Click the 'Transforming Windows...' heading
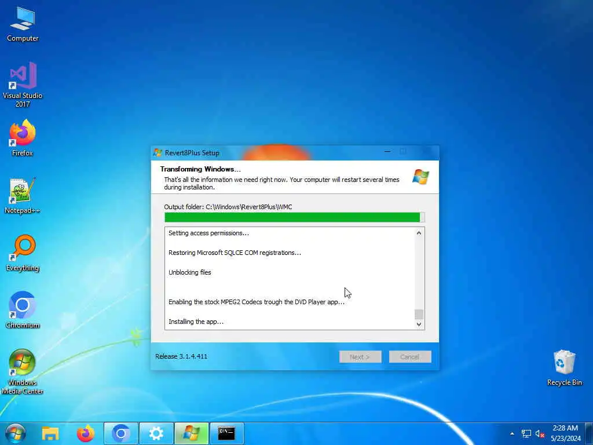Screen dimensions: 593x445 [200, 169]
